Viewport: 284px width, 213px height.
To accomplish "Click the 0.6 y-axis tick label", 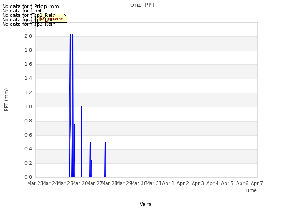I will tap(28, 135).
